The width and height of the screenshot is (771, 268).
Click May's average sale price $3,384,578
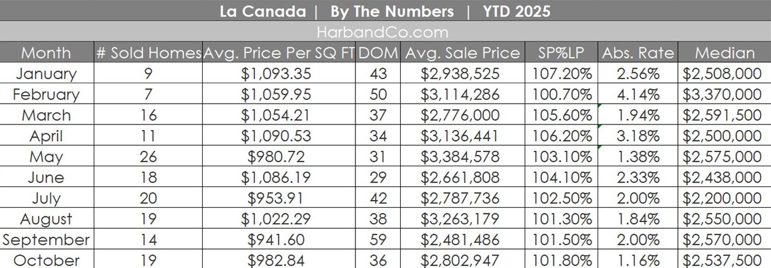462,157
